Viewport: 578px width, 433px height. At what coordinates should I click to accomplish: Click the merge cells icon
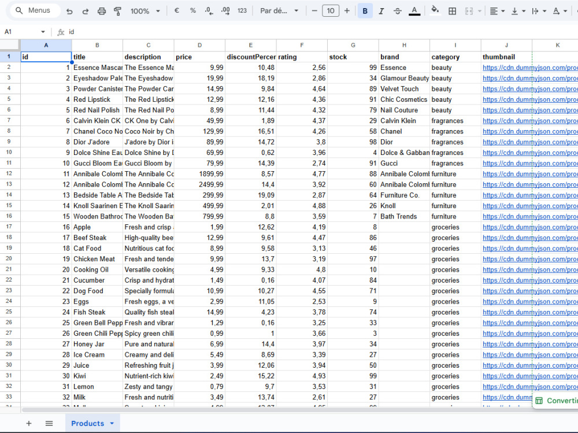click(x=469, y=11)
